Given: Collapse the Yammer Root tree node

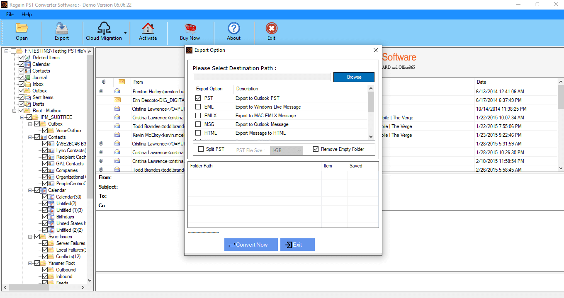Looking at the screenshot, I should (30, 263).
